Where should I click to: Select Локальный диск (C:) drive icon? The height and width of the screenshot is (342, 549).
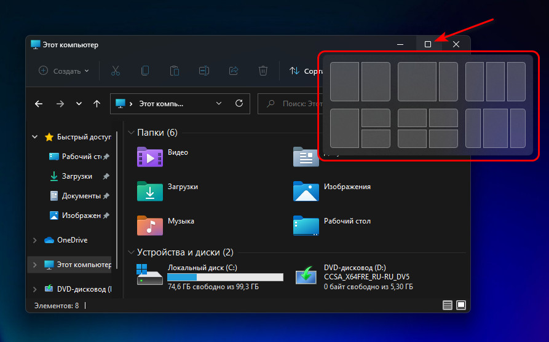149,274
